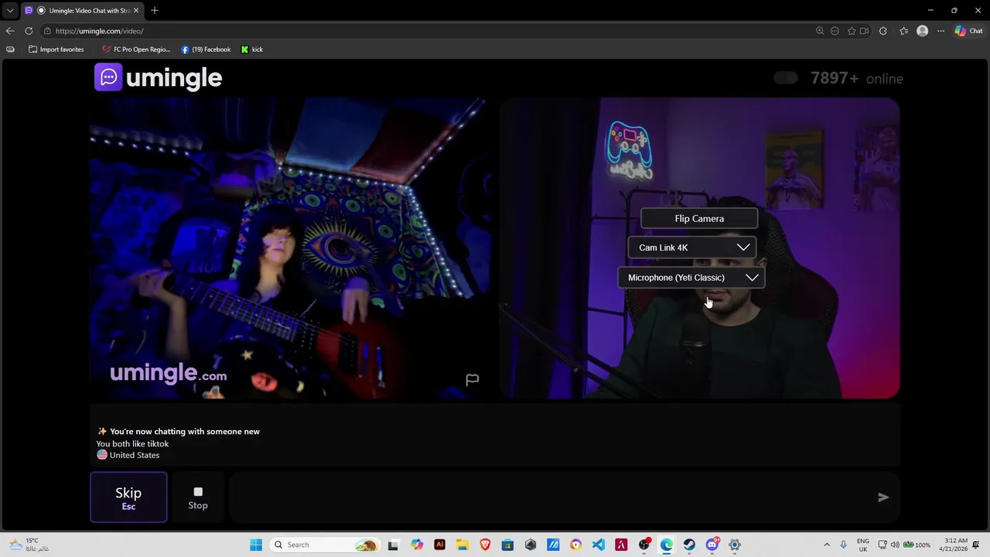Click the notification bell in the taskbar
This screenshot has height=557, width=990.
[x=978, y=545]
